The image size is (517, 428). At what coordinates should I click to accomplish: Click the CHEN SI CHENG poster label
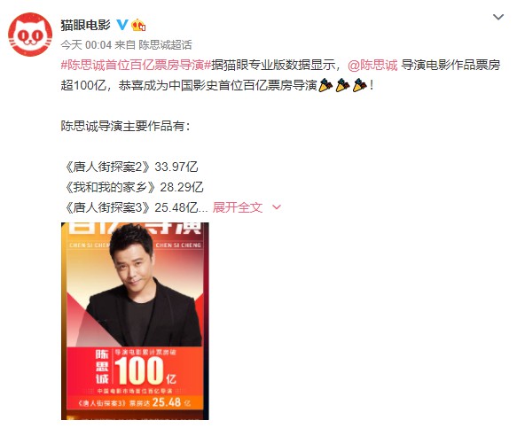tap(178, 245)
